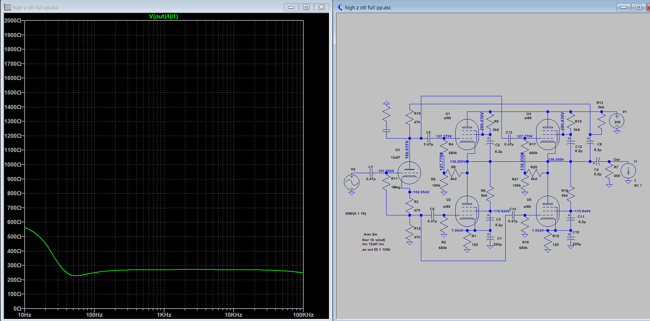This screenshot has height=321, width=650.
Task: Close the plot window
Action: click(x=322, y=7)
